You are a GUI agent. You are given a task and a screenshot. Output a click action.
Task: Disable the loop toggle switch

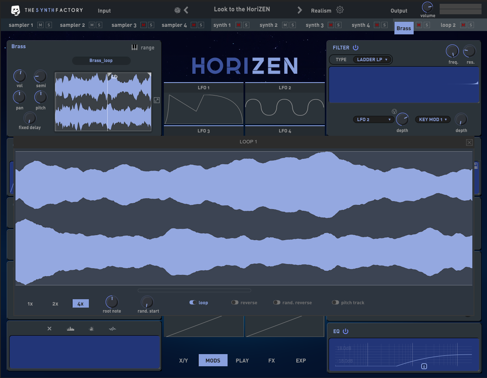[x=193, y=303]
